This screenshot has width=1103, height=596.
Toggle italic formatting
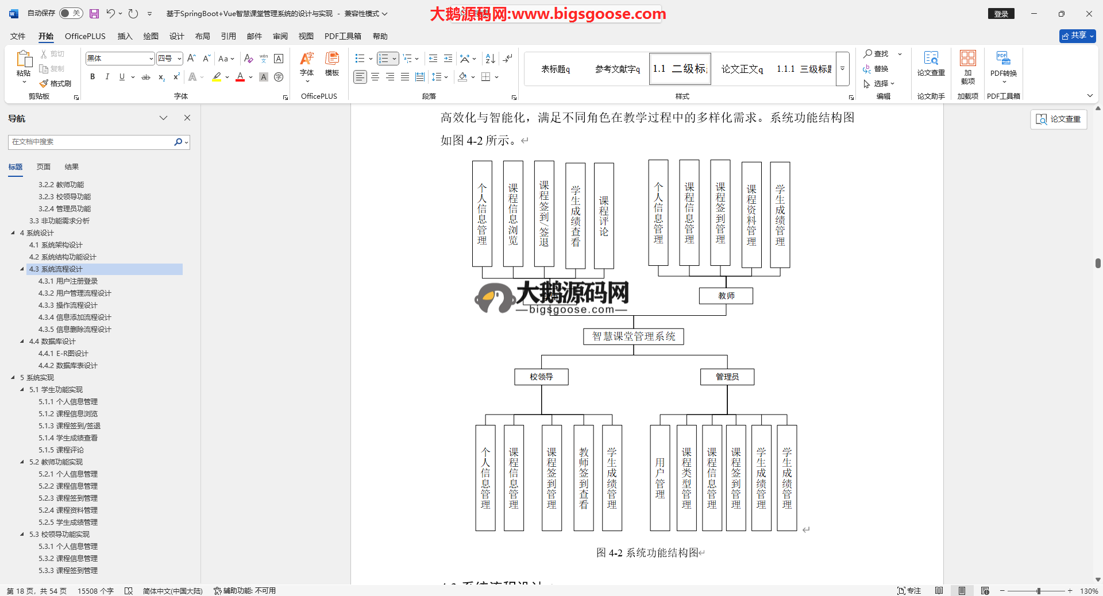[107, 77]
